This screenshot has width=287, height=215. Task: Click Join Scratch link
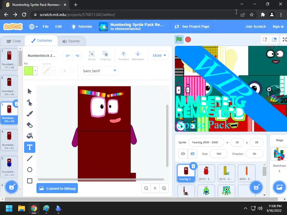(x=256, y=27)
